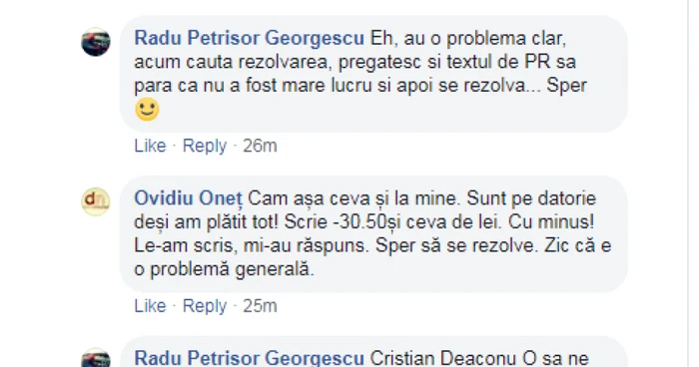Click the 'o problemă generală' closing line
This screenshot has height=367, width=699.
pyautogui.click(x=225, y=269)
